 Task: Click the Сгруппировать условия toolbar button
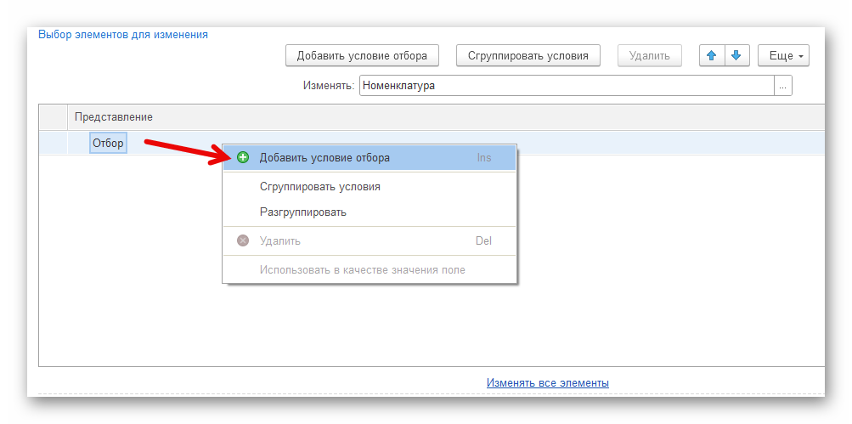click(x=528, y=55)
